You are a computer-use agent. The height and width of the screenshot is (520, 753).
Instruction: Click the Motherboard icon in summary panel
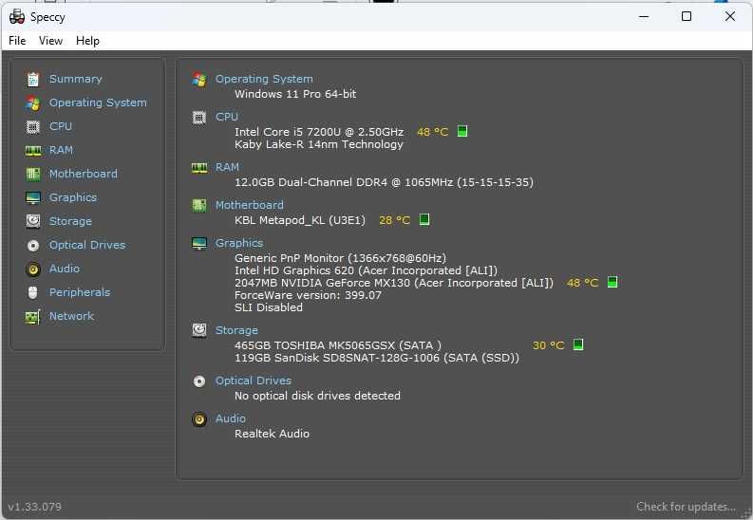pos(198,205)
